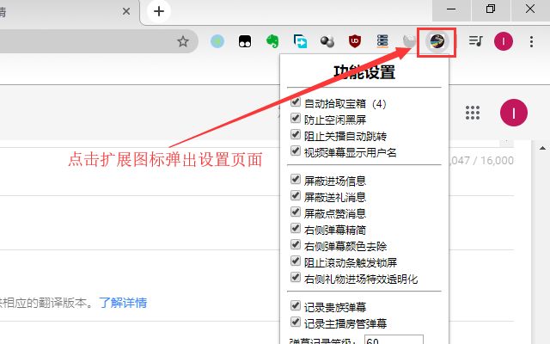The height and width of the screenshot is (344, 550).
Task: Open a new browser tab
Action: [159, 11]
